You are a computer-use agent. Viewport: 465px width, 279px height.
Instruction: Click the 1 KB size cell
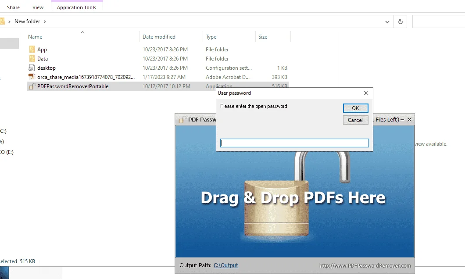283,68
